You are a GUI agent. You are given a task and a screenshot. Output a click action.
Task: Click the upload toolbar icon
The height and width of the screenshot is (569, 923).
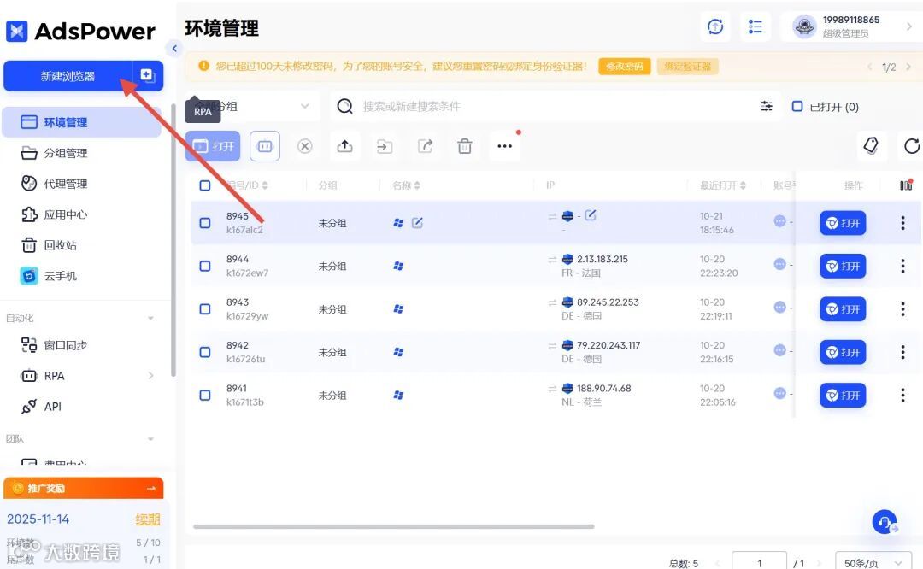tap(345, 146)
